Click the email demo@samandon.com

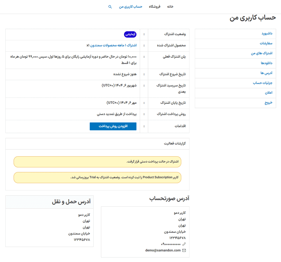[163, 250]
